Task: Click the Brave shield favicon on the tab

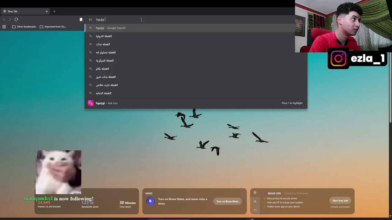Action: [5, 11]
